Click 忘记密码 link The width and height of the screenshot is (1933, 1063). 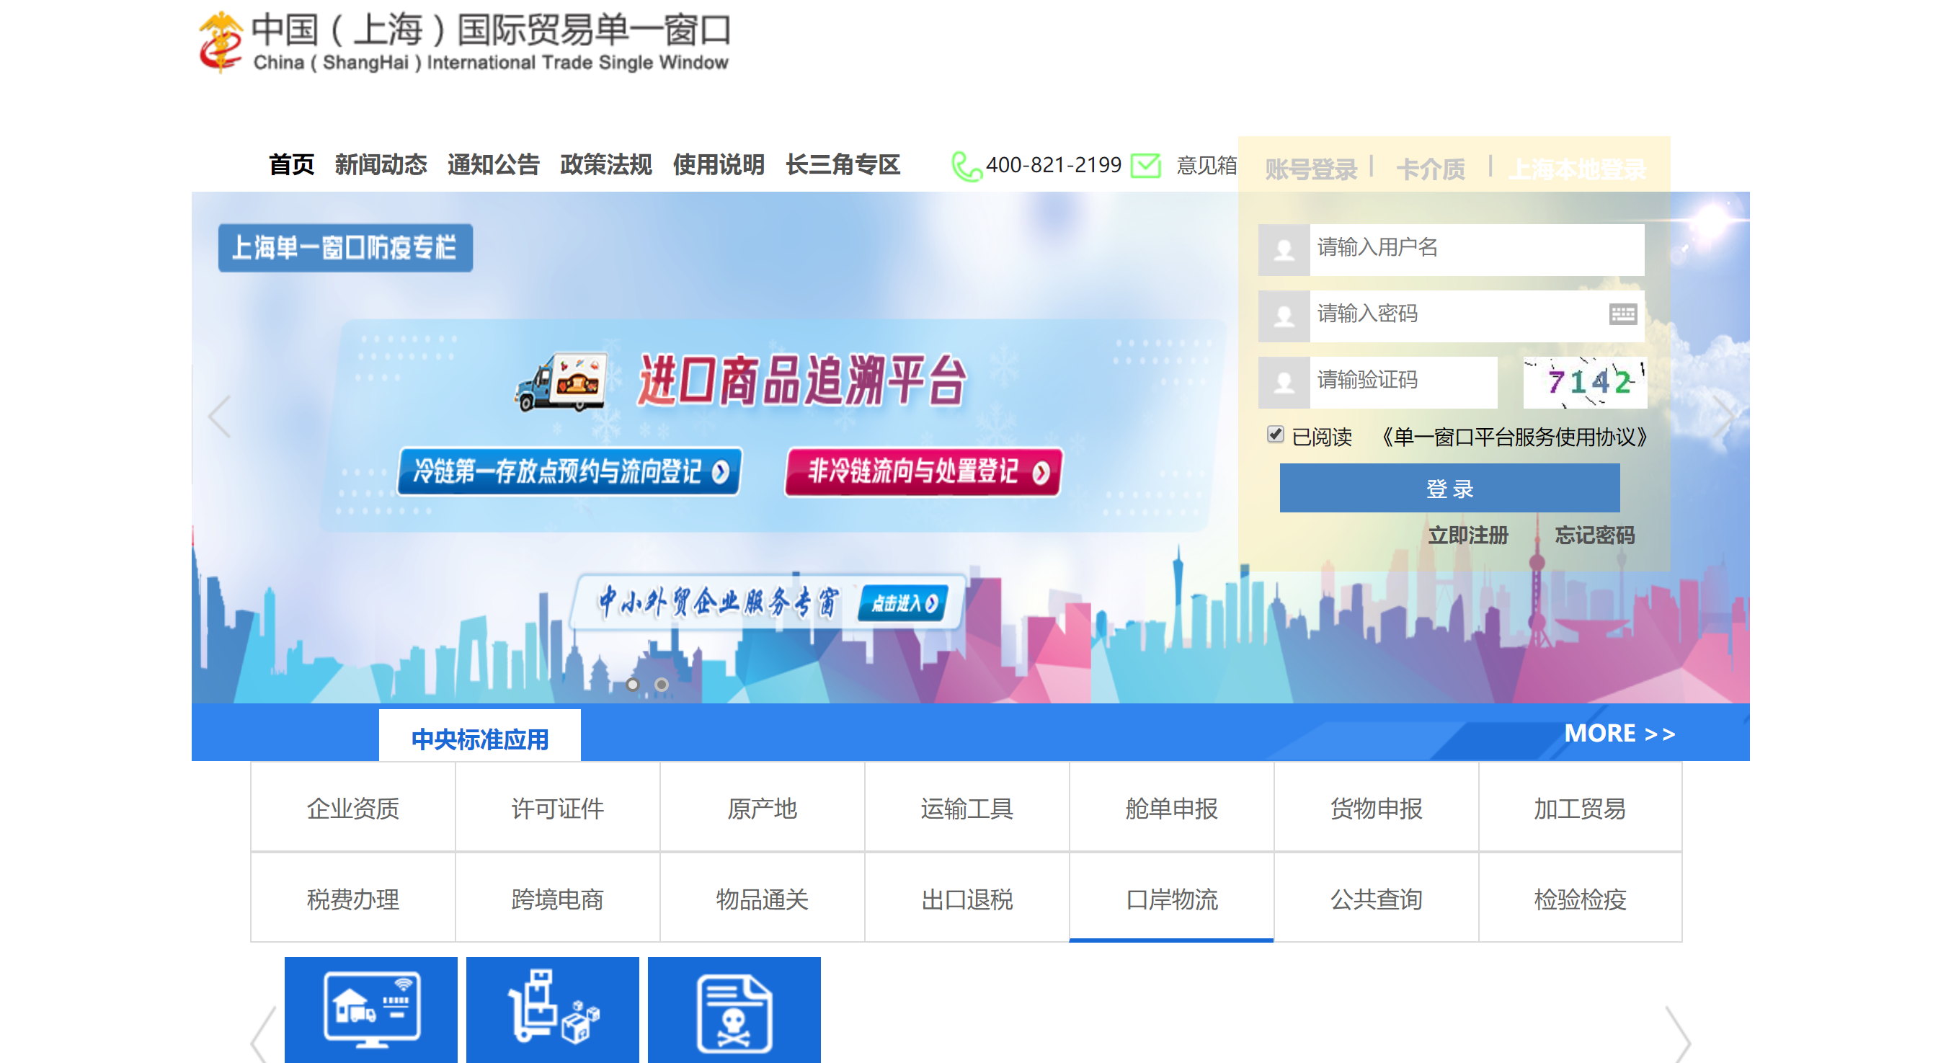(1594, 535)
